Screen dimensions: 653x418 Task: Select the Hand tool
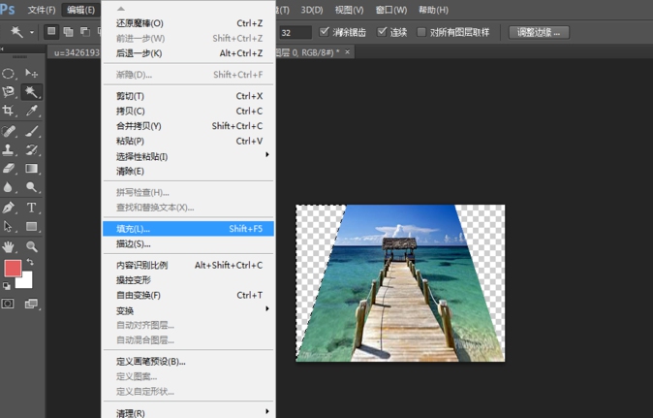tap(8, 246)
